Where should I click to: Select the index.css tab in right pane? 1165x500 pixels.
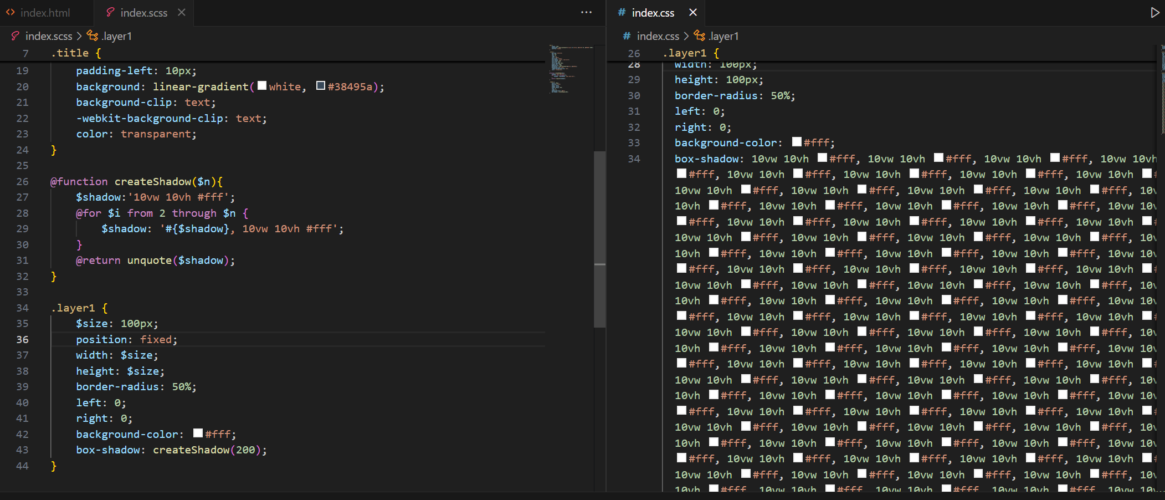[653, 13]
